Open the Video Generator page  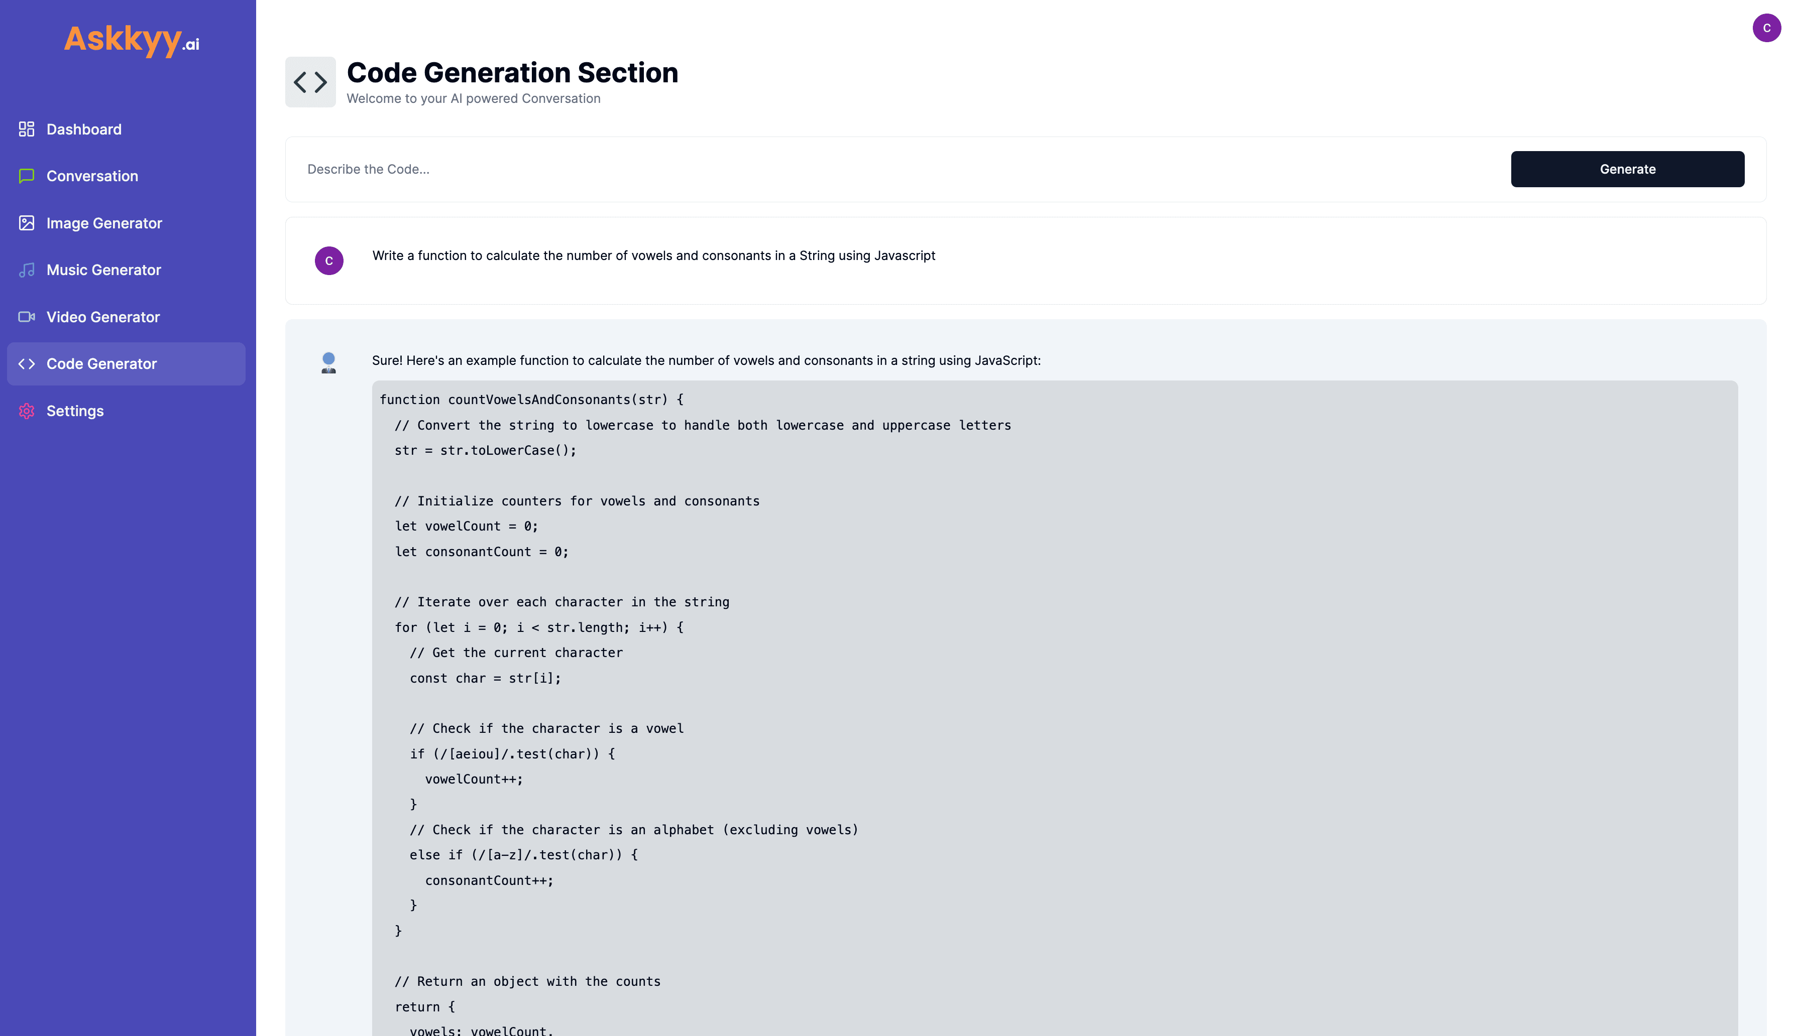(103, 317)
